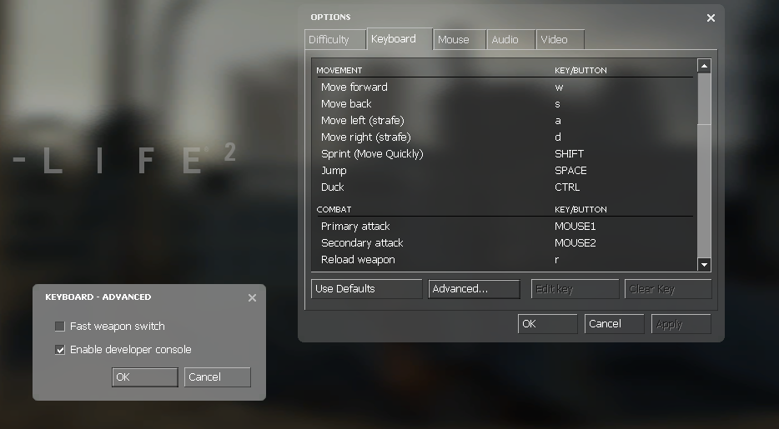The image size is (779, 429).
Task: Open the Advanced... keyboard settings
Action: 474,289
